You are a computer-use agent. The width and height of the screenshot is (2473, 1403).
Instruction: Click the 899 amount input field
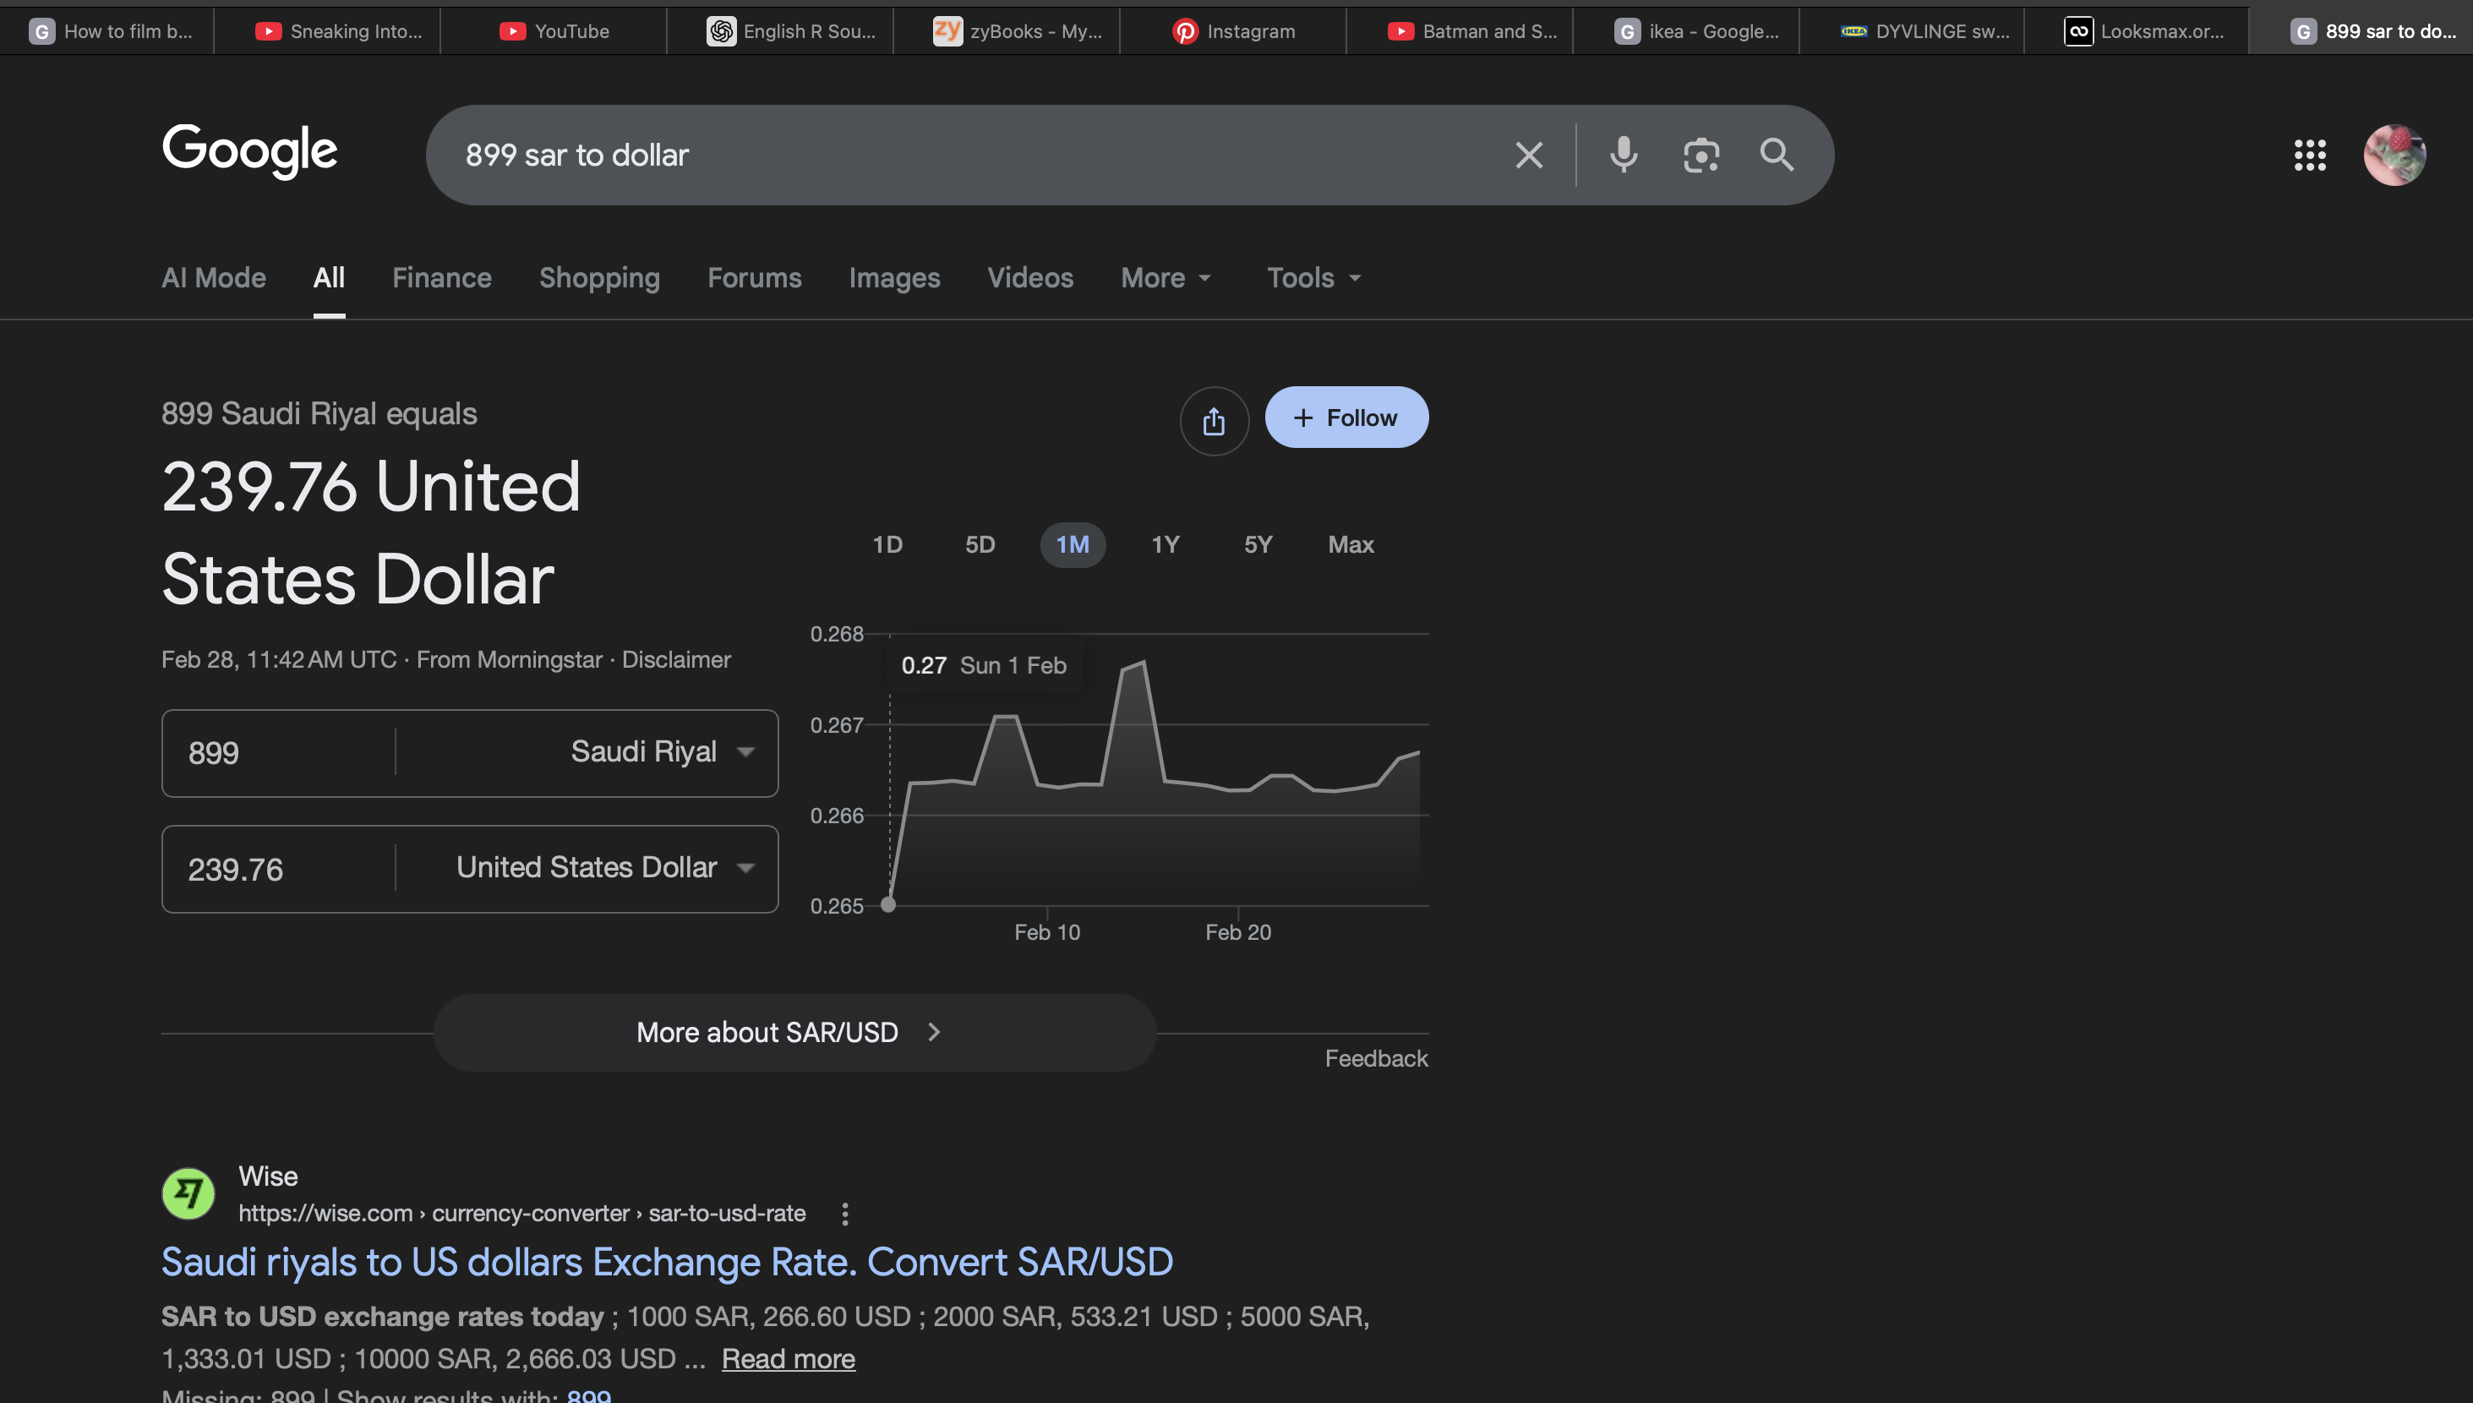click(x=280, y=752)
